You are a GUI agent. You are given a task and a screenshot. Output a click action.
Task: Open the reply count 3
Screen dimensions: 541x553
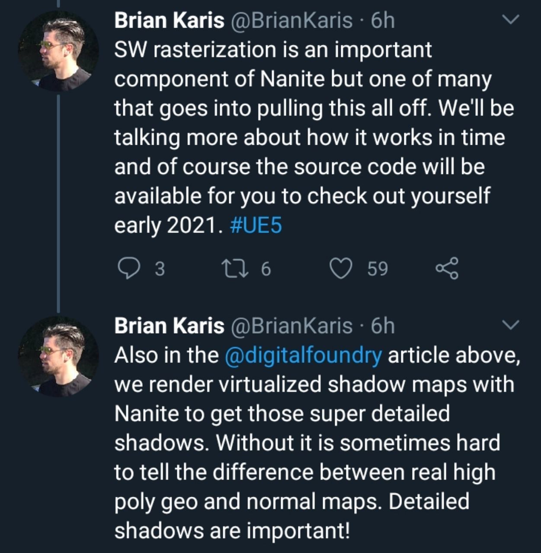[160, 269]
